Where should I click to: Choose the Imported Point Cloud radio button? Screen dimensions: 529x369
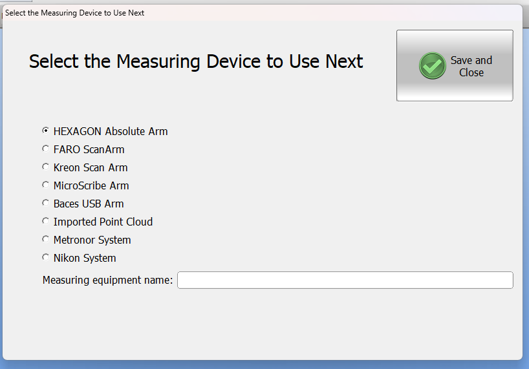click(x=45, y=221)
